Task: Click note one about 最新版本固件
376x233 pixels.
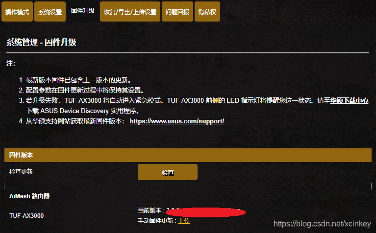Action: pos(75,80)
